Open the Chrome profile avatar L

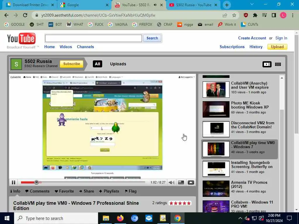283,15
